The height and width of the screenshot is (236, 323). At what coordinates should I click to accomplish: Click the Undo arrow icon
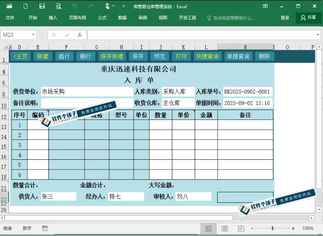tap(75, 6)
